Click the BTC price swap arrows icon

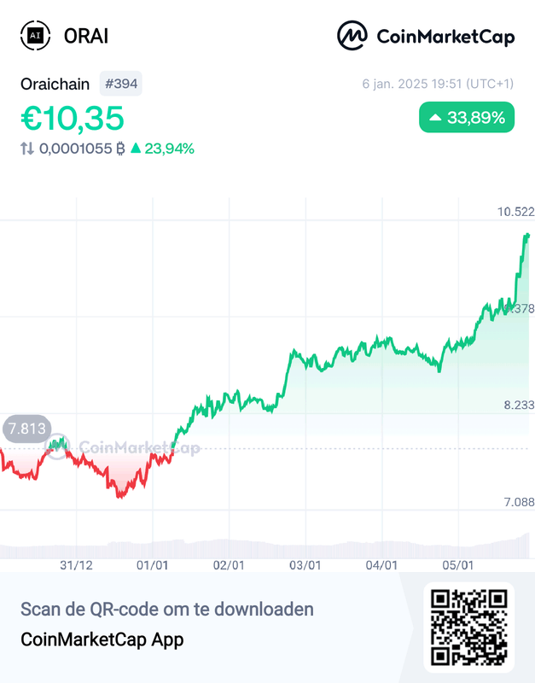(x=27, y=149)
